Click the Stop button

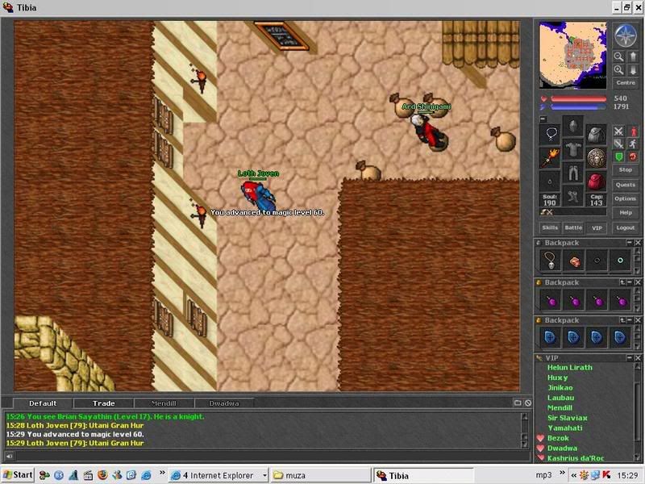click(x=626, y=170)
